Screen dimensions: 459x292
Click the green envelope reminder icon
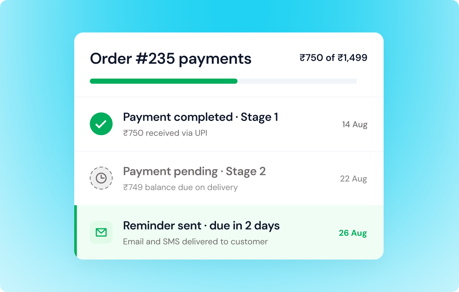pyautogui.click(x=101, y=232)
